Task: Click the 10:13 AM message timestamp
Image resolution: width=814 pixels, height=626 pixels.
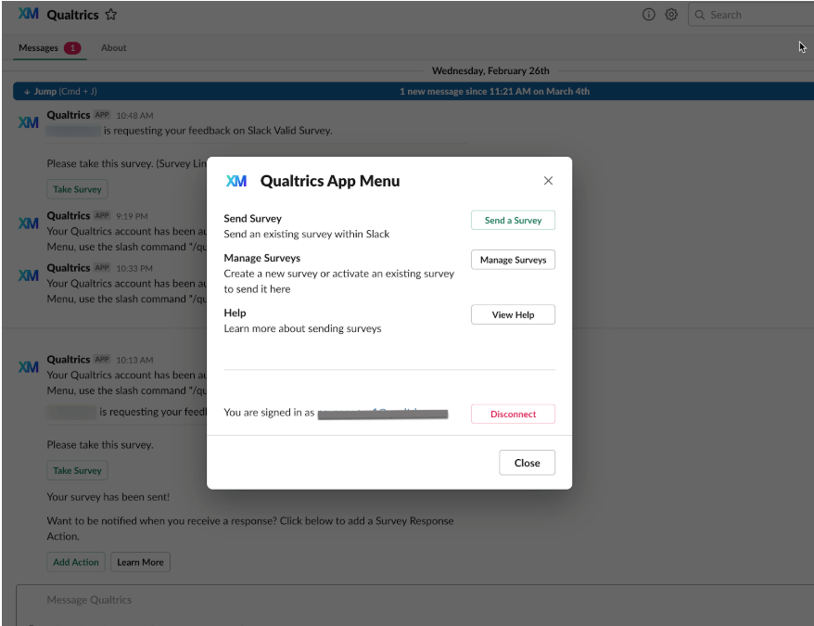Action: pyautogui.click(x=134, y=360)
